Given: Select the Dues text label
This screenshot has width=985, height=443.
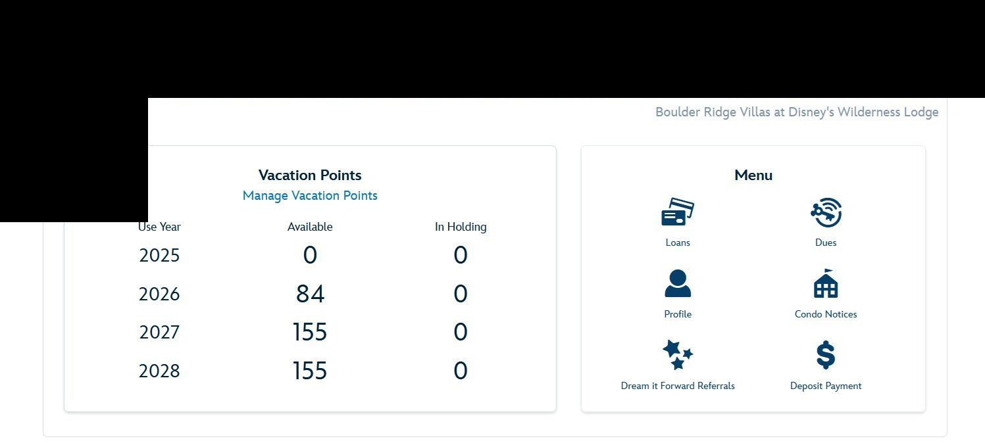Looking at the screenshot, I should 826,243.
